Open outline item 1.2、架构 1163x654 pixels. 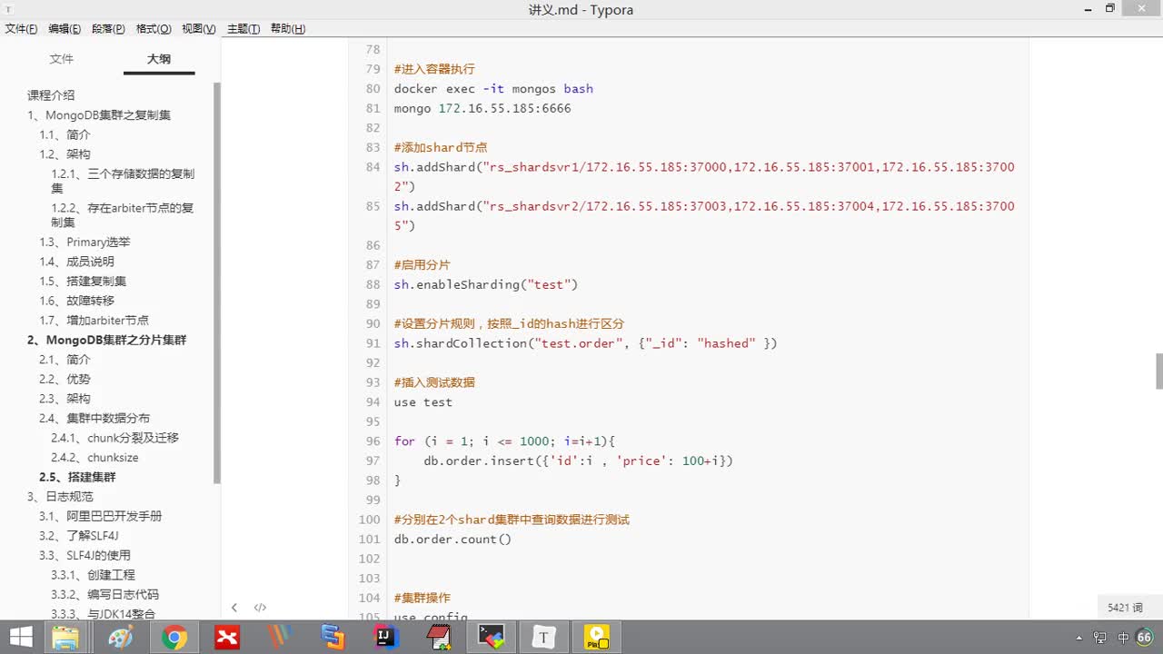pos(65,154)
